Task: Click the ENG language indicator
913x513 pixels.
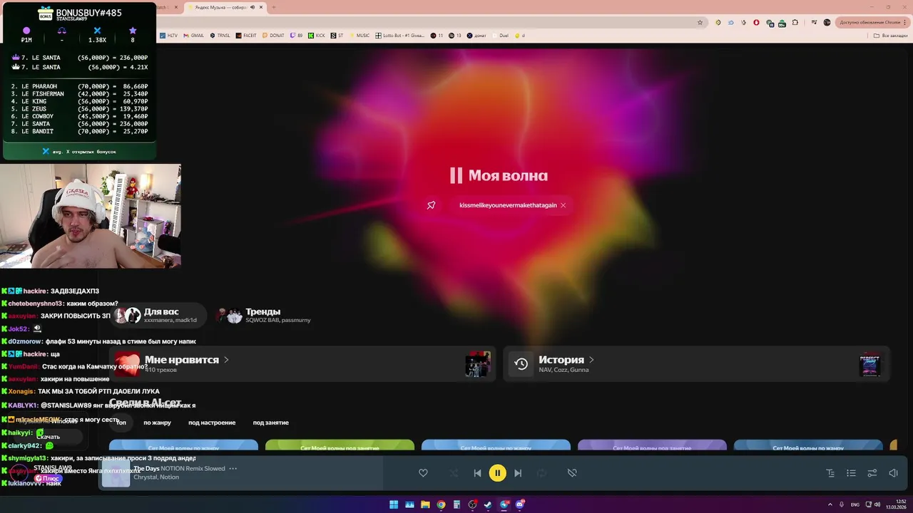Action: tap(855, 504)
